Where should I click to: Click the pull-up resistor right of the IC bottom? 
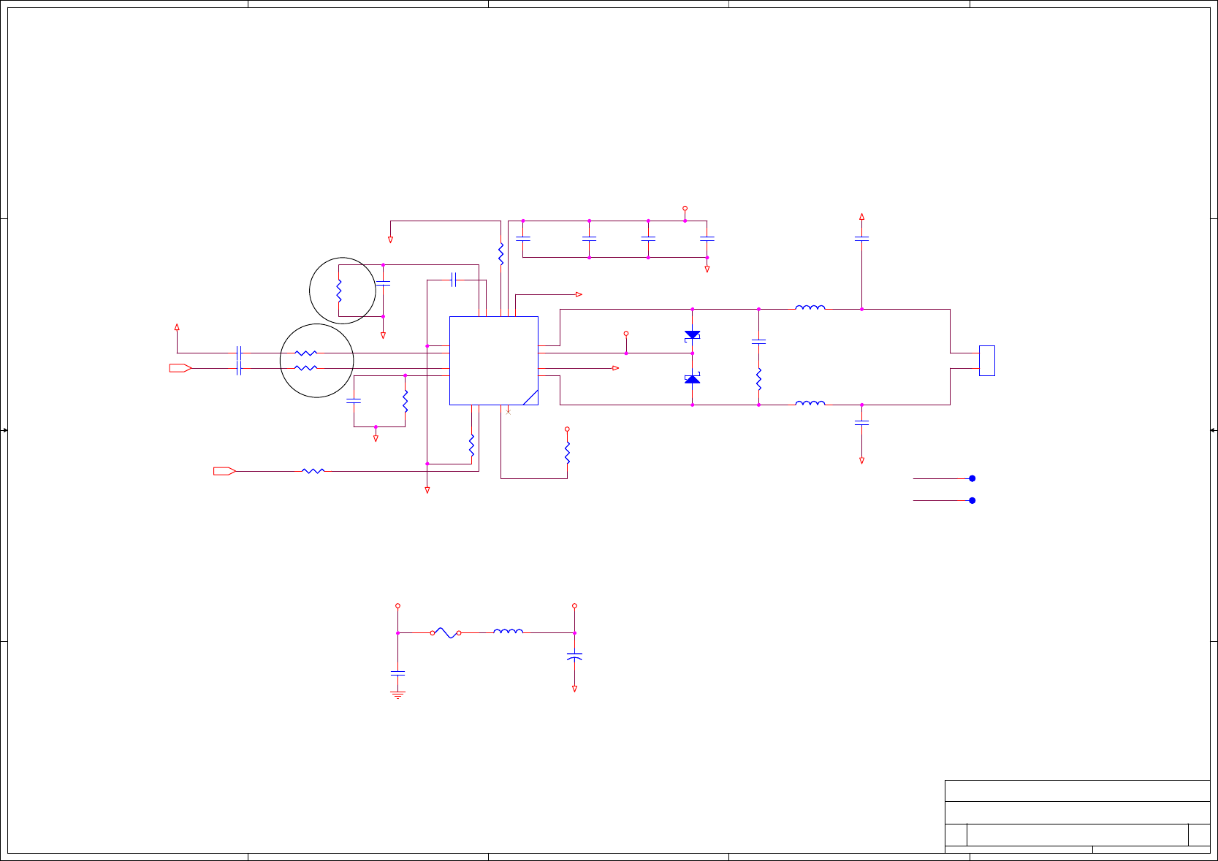coord(567,453)
